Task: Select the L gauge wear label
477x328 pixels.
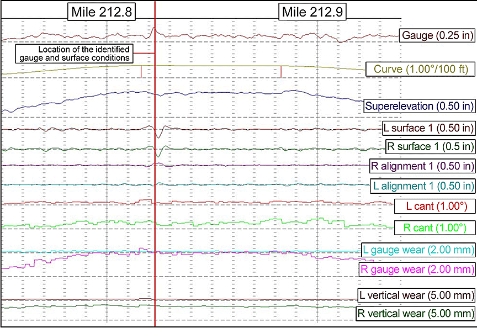Action: [418, 250]
